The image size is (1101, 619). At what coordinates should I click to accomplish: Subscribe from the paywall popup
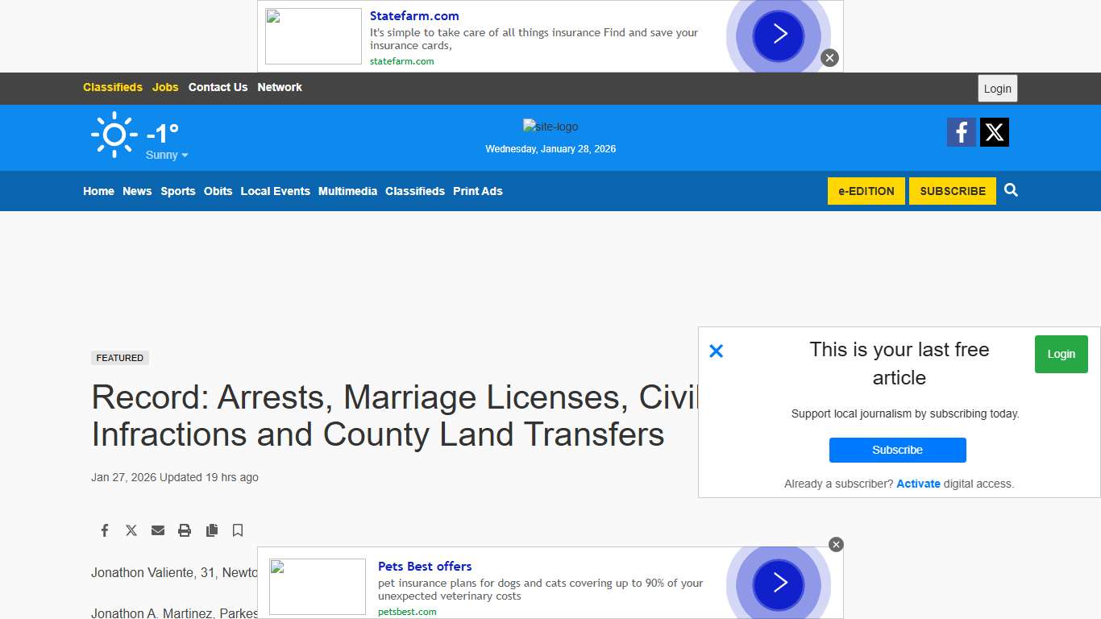click(897, 450)
